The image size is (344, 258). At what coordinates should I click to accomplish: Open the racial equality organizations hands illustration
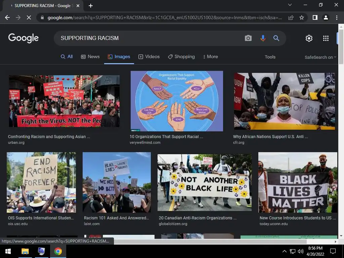[177, 101]
